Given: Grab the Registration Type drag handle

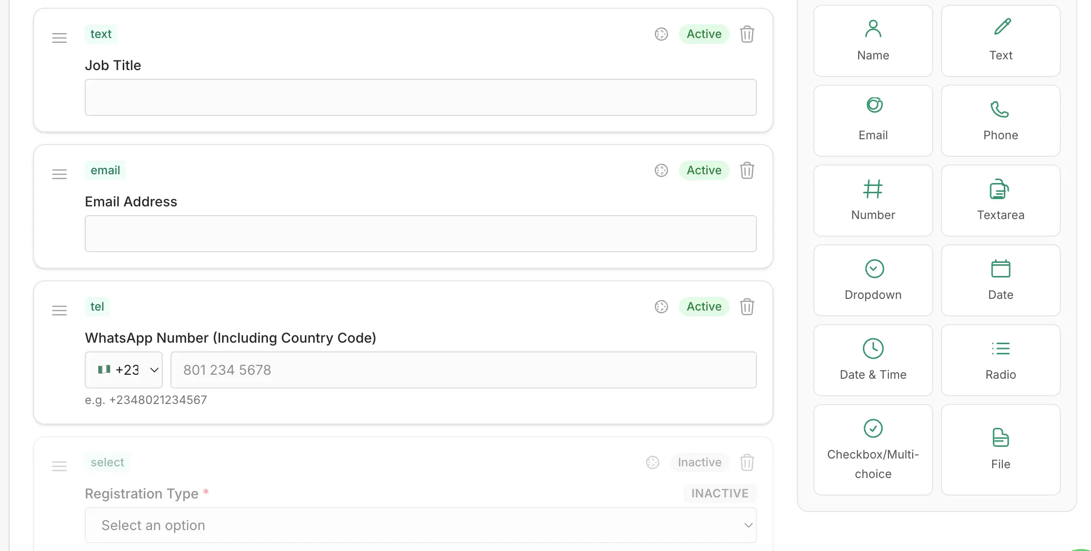Looking at the screenshot, I should tap(59, 466).
